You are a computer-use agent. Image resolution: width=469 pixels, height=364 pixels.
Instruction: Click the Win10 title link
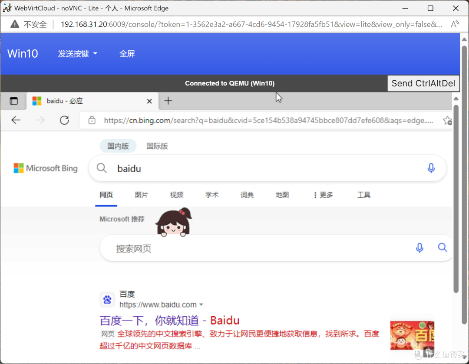(x=23, y=54)
